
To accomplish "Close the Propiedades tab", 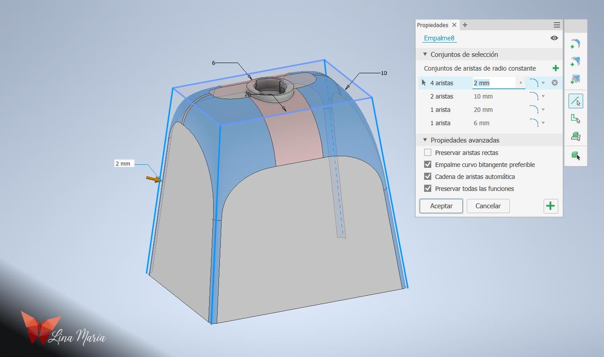I will click(x=454, y=25).
